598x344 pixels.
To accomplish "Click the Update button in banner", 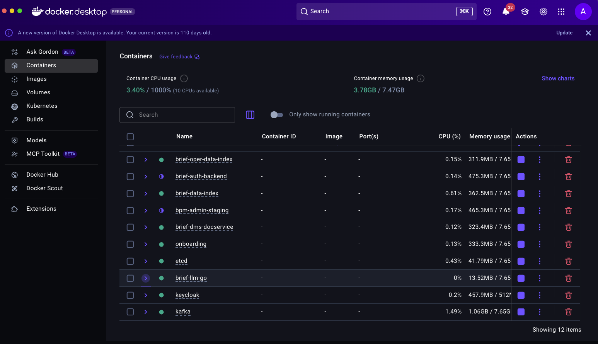I will [564, 33].
